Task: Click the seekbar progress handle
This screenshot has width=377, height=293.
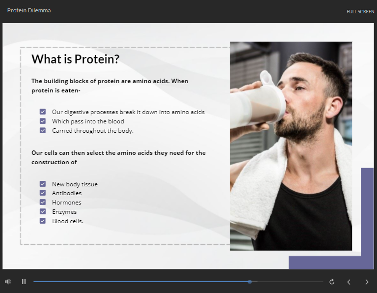Action: pyautogui.click(x=250, y=282)
